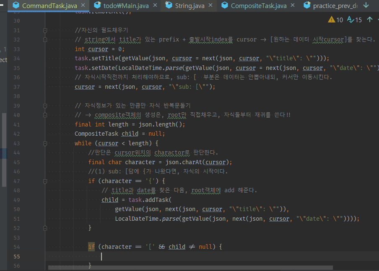
Task: Click comment '//자신의 필드채우기' on line 31
Action: [x=101, y=30]
